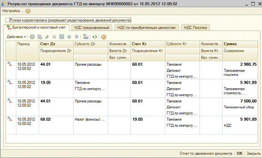Enable the Ручная корректировка checkbox
The image size is (262, 158).
pyautogui.click(x=8, y=20)
